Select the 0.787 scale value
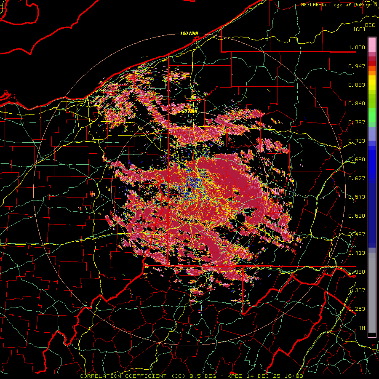This screenshot has height=379, width=379. coord(357,122)
